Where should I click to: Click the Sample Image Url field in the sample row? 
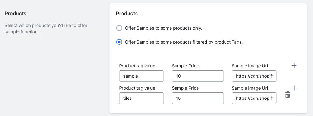[254, 76]
